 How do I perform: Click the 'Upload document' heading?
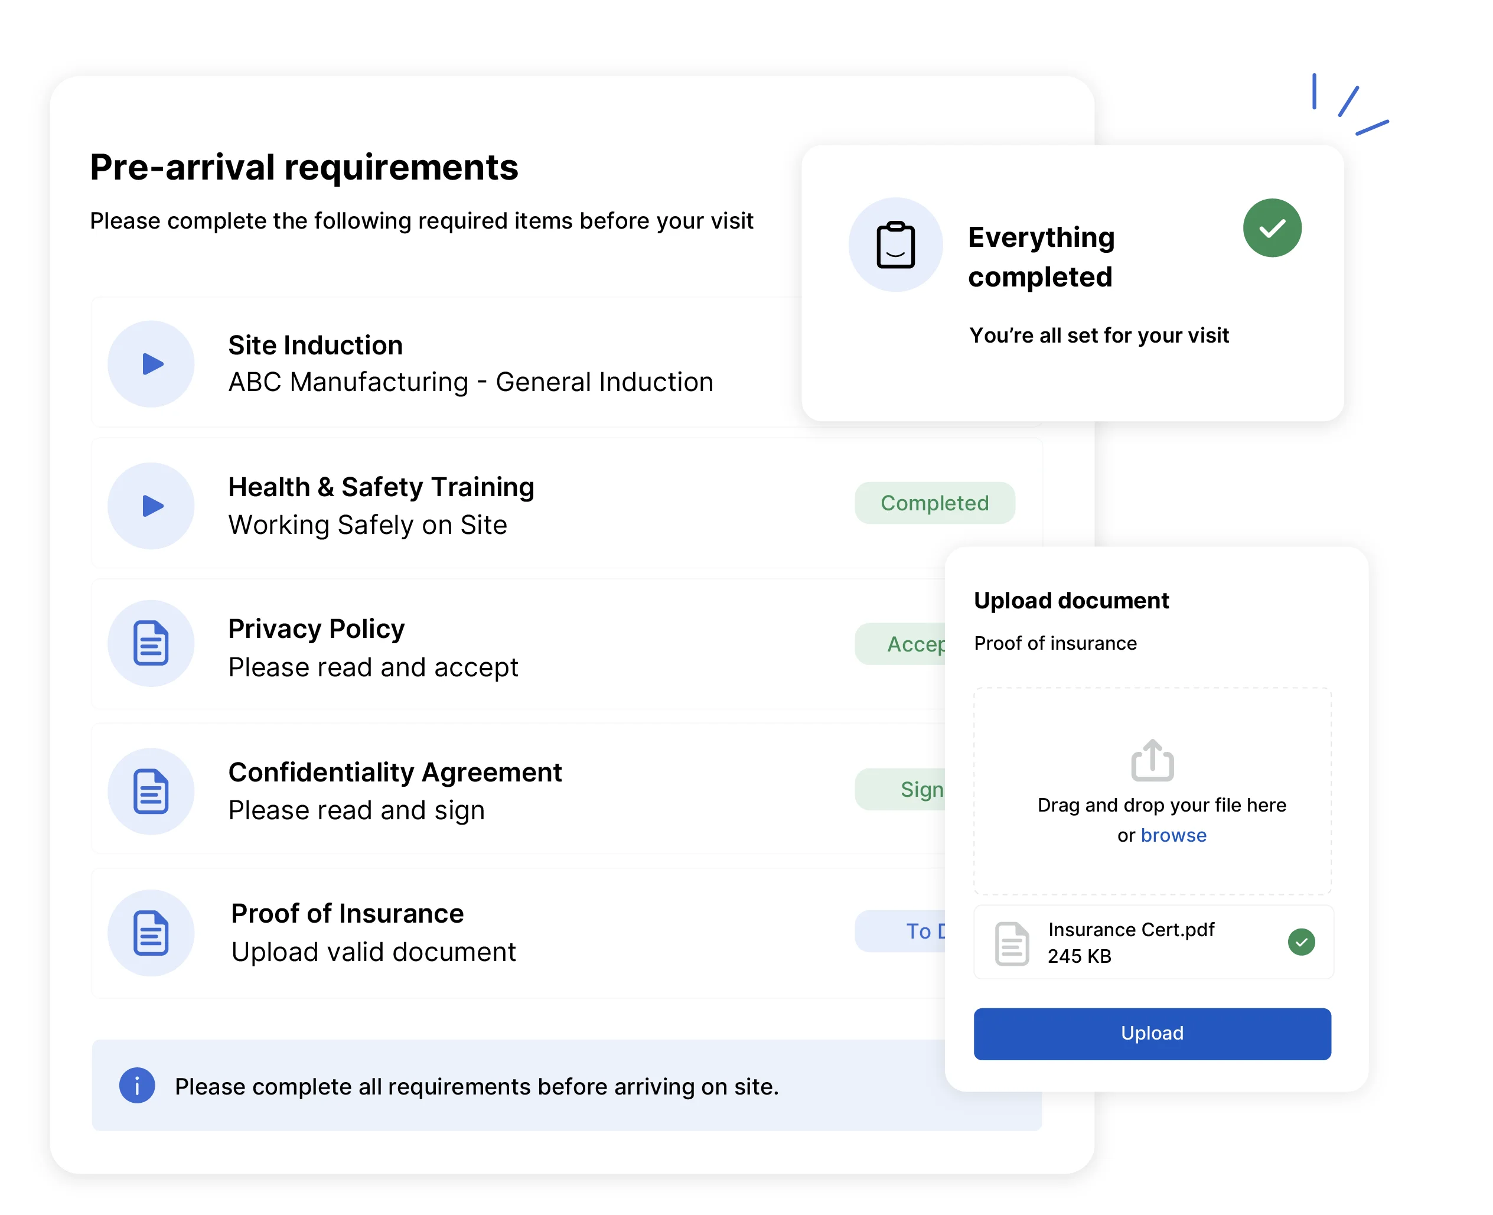1071,601
